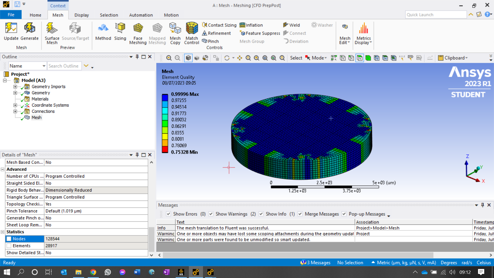
Task: Collapse the Statistics section
Action: click(3, 232)
